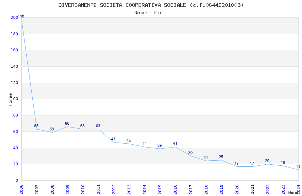Select the 25 data label for 2019
Image resolution: width=302 pixels, height=196 pixels.
(221, 157)
